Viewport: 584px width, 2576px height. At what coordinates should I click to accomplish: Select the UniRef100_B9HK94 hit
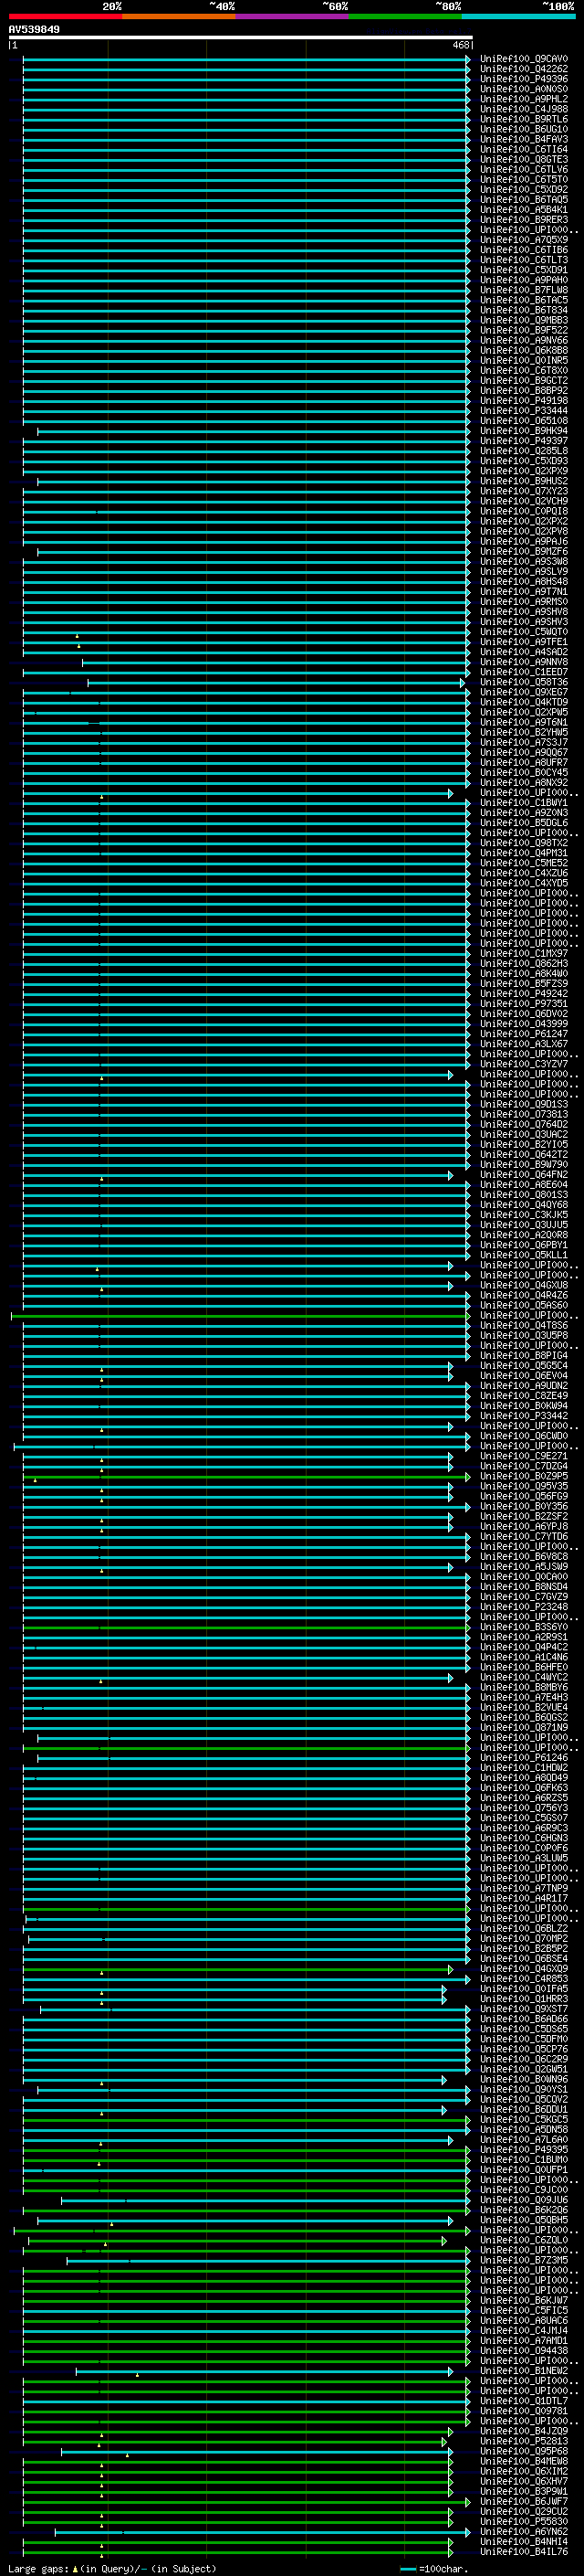524,431
